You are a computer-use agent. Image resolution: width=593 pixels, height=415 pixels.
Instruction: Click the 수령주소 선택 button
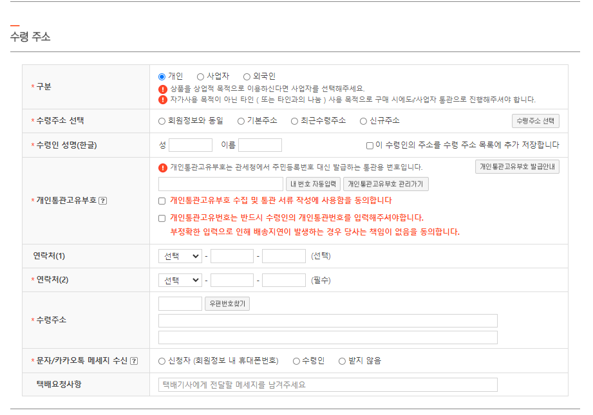point(535,121)
